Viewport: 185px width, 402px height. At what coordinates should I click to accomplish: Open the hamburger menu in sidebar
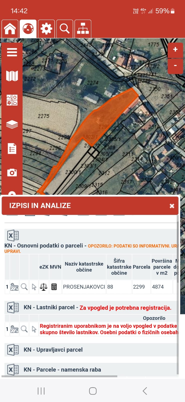(x=12, y=52)
